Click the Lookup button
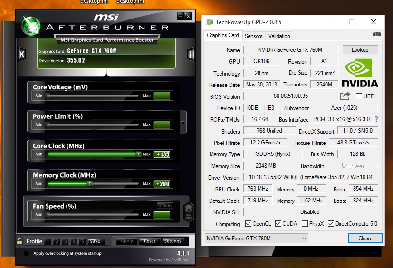Screen dimensions: 393x268 [360, 50]
